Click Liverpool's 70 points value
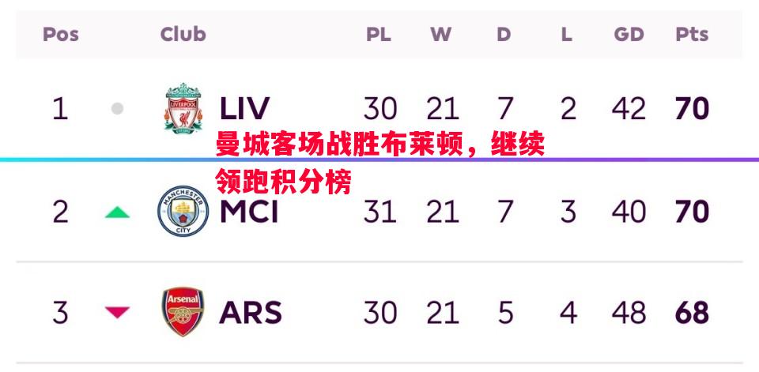759x372 pixels. (x=692, y=109)
